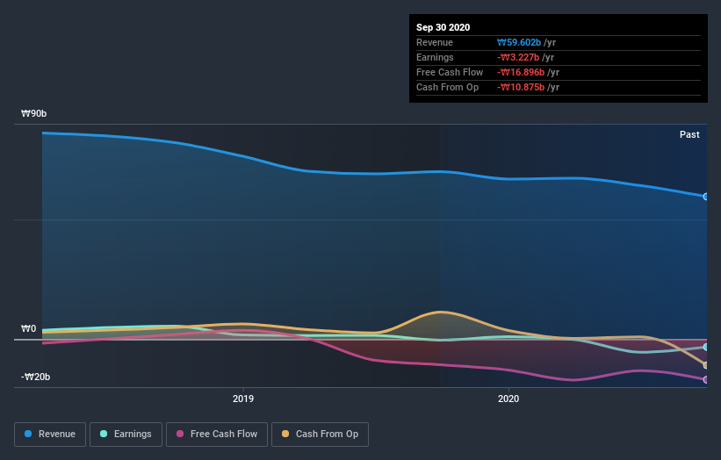Screen dimensions: 721x460
Task: Click the 2019 axis label
Action: pos(242,399)
